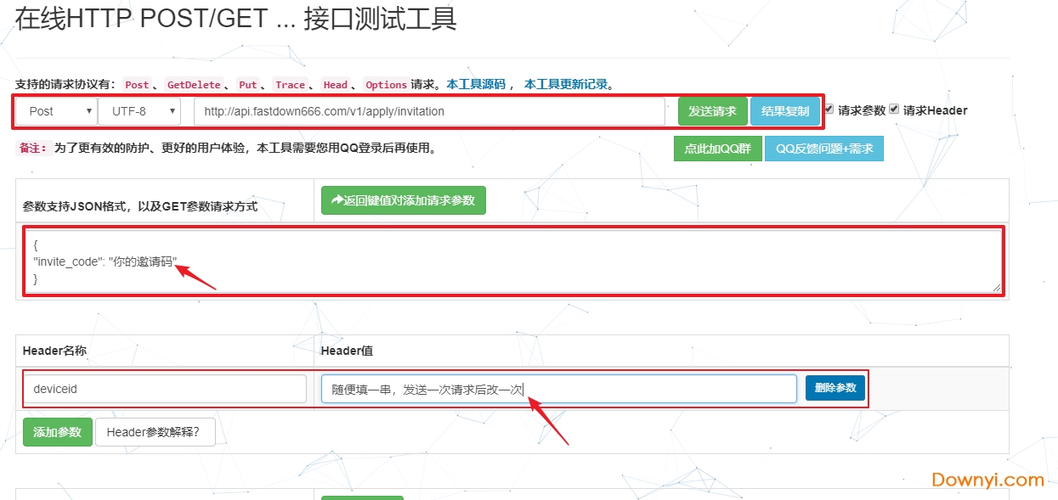Open the UTF-8 encoding dropdown

140,110
